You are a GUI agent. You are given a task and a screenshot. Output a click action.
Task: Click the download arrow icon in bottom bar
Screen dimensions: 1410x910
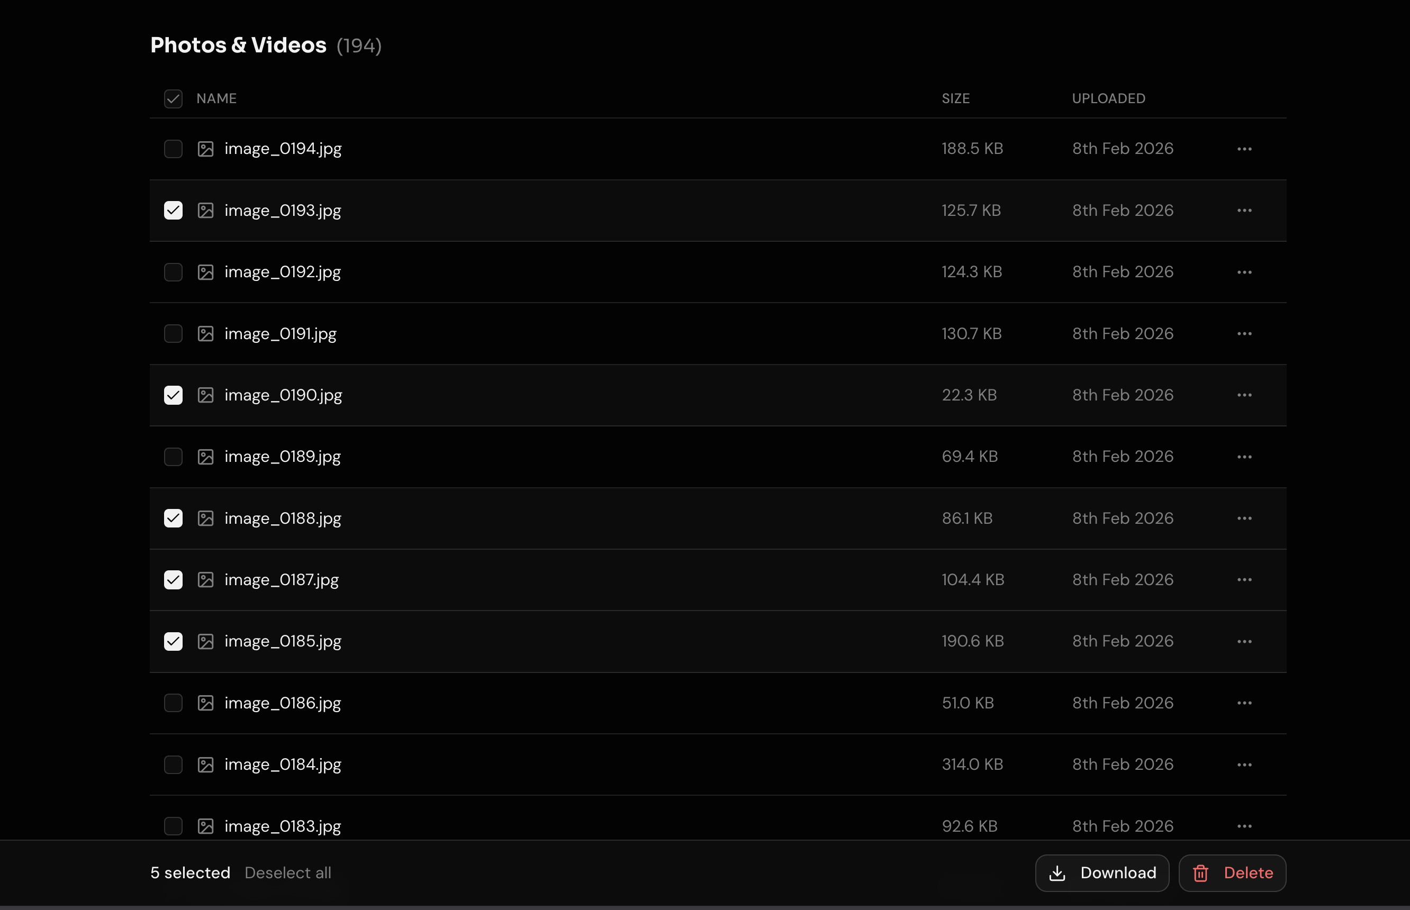coord(1057,873)
